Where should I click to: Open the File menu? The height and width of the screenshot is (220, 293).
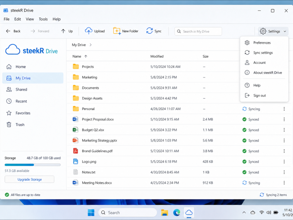coord(7,19)
